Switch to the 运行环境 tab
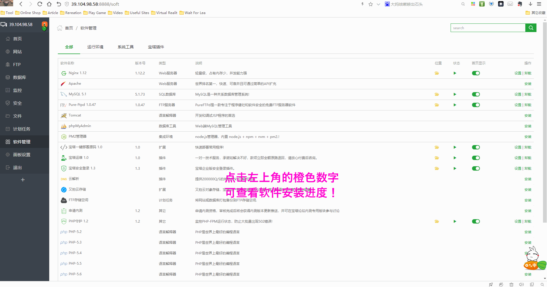 click(95, 47)
